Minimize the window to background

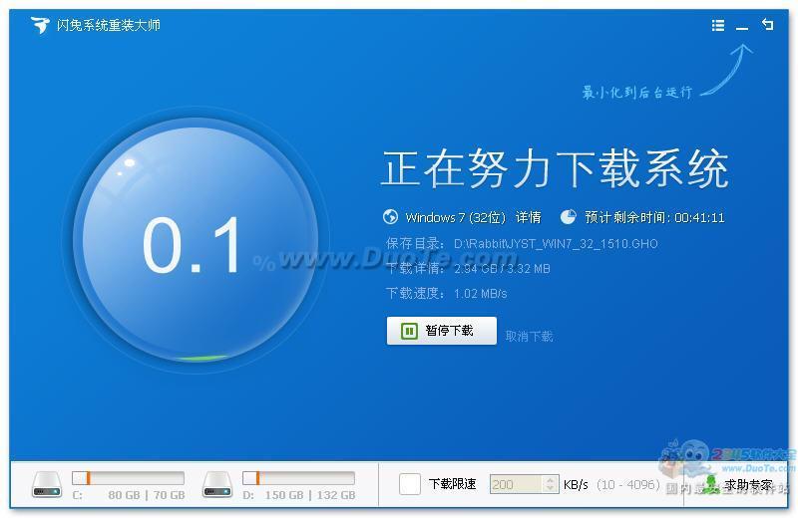coord(742,28)
